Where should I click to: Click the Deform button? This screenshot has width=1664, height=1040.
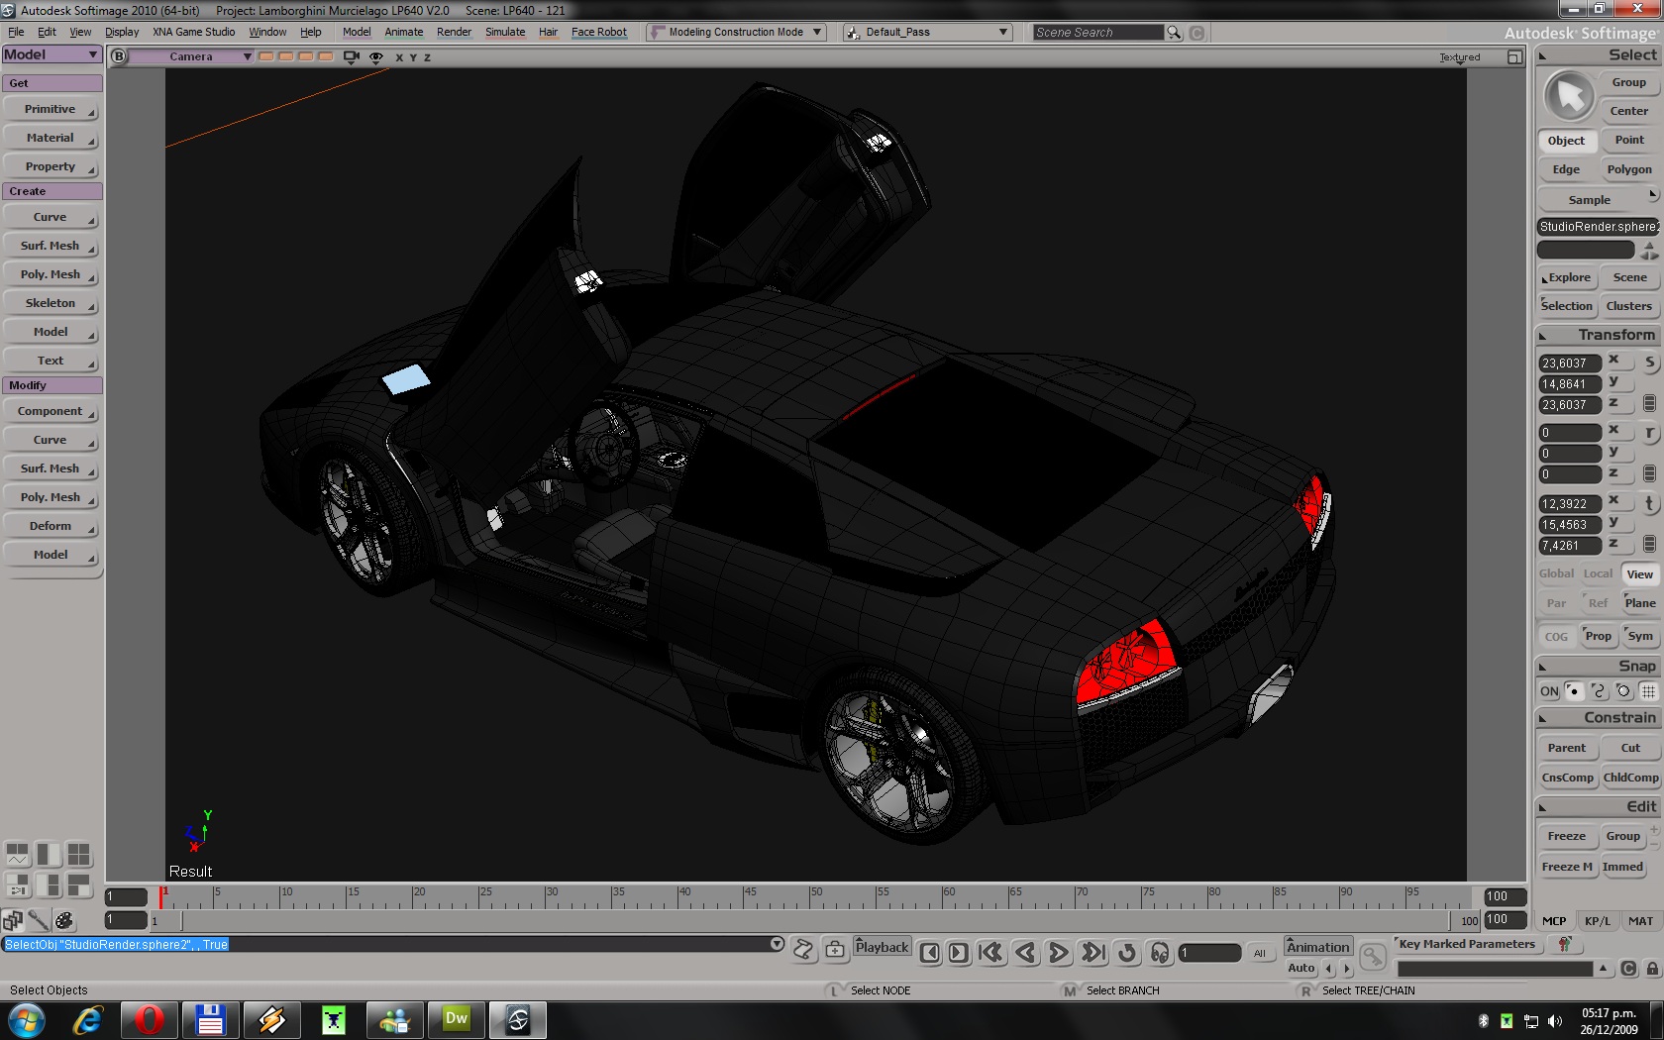(51, 527)
